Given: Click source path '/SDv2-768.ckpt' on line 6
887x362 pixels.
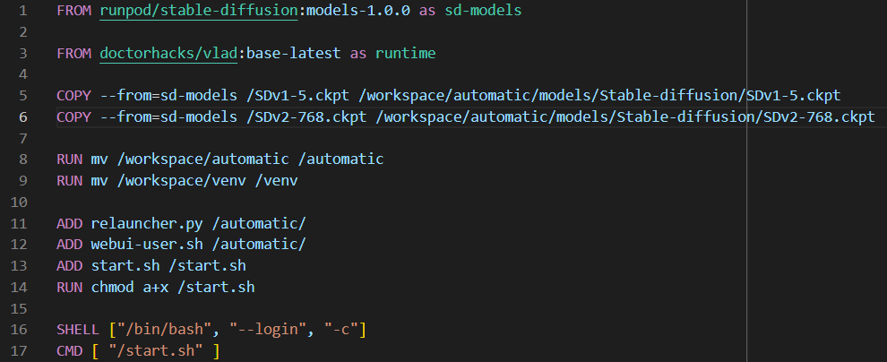Looking at the screenshot, I should click(x=306, y=117).
